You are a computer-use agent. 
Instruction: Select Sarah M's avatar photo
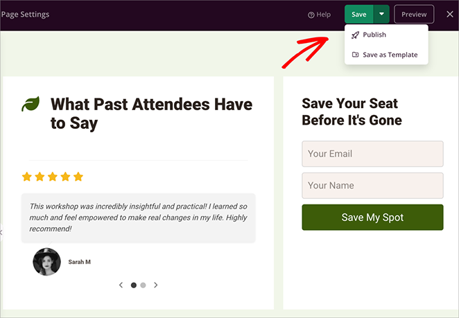[46, 262]
